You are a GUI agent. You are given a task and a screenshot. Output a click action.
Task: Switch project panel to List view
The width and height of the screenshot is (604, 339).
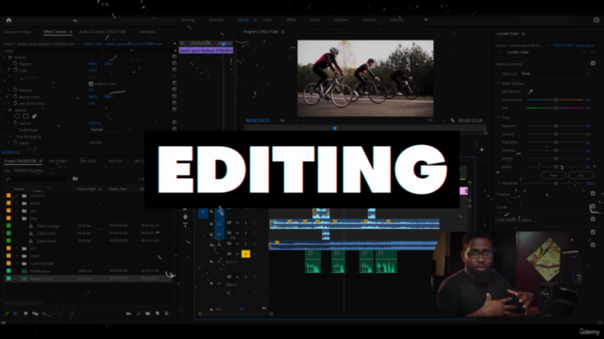(x=16, y=314)
